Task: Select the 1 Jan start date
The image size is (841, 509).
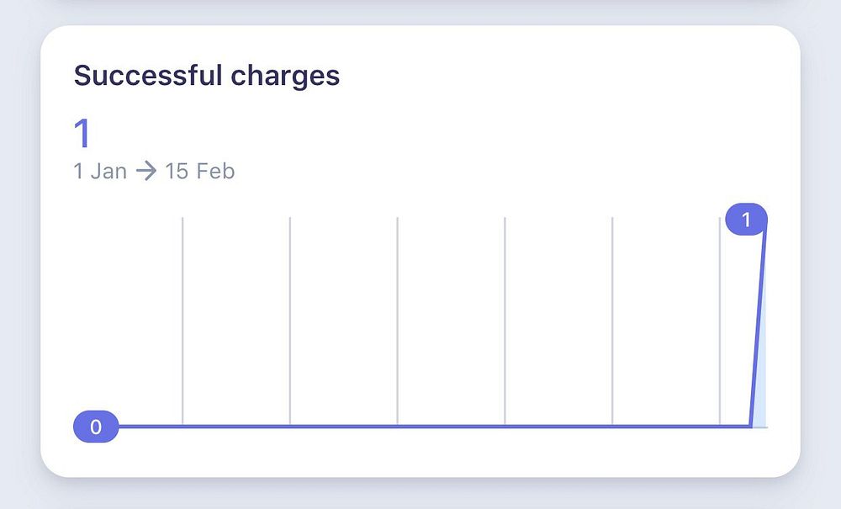Action: coord(100,172)
